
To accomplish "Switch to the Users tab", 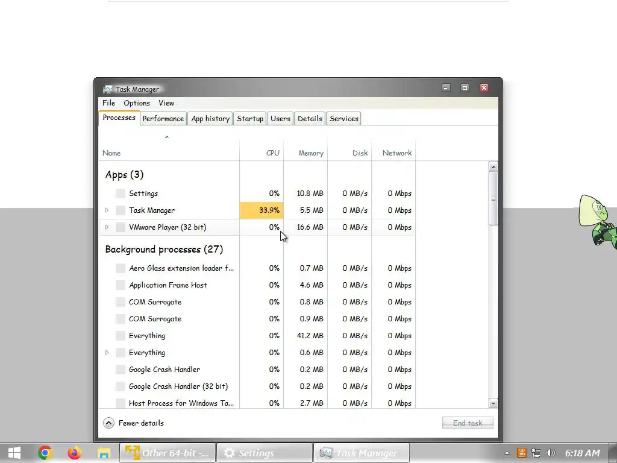I will click(x=280, y=119).
